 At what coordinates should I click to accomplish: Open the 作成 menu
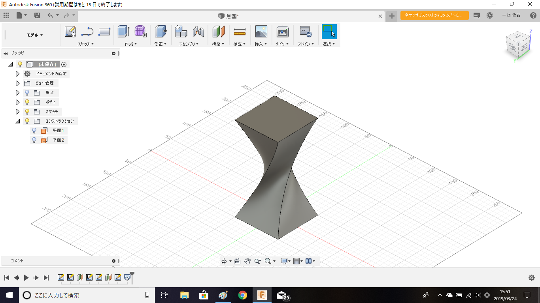click(131, 44)
